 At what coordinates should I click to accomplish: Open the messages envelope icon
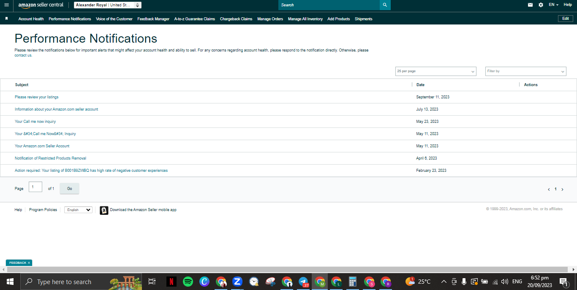click(x=531, y=5)
